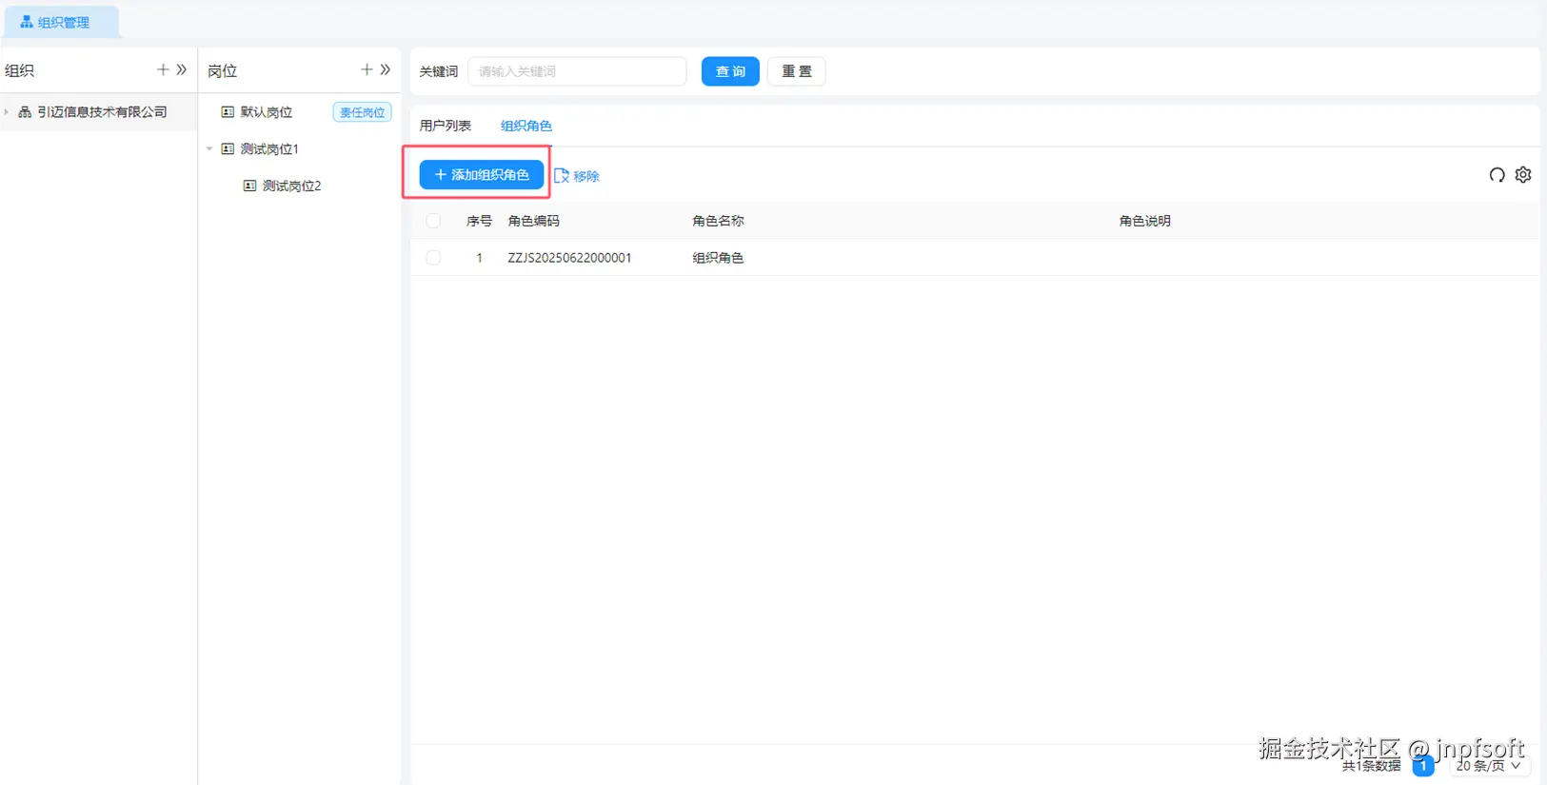
Task: Select 引迈信息技术有限公司 organization
Action: (102, 111)
